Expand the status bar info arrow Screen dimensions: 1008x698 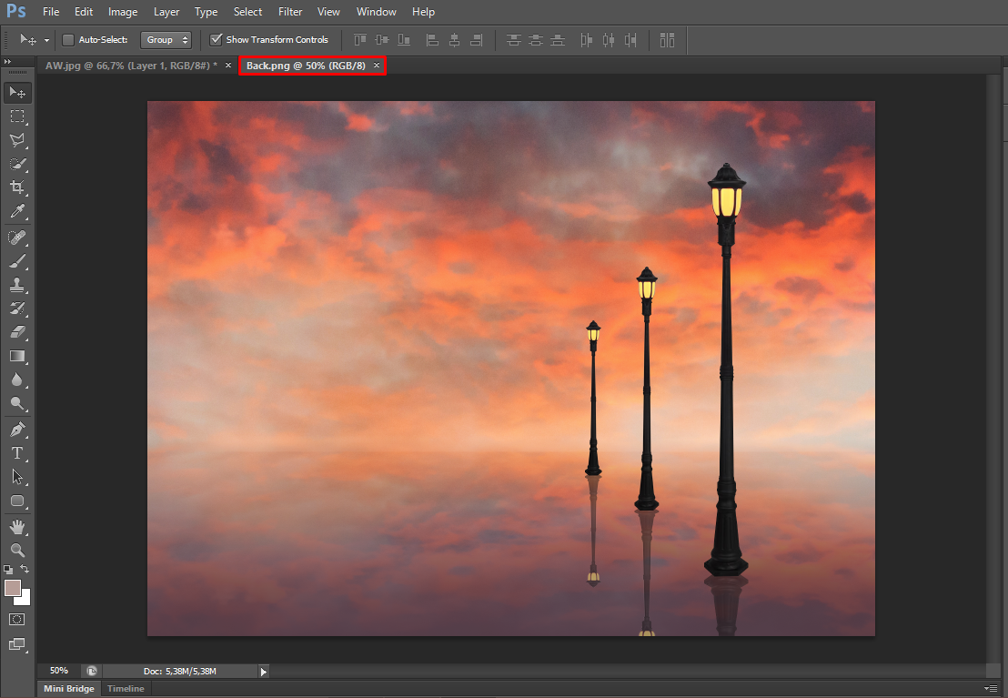click(x=264, y=672)
